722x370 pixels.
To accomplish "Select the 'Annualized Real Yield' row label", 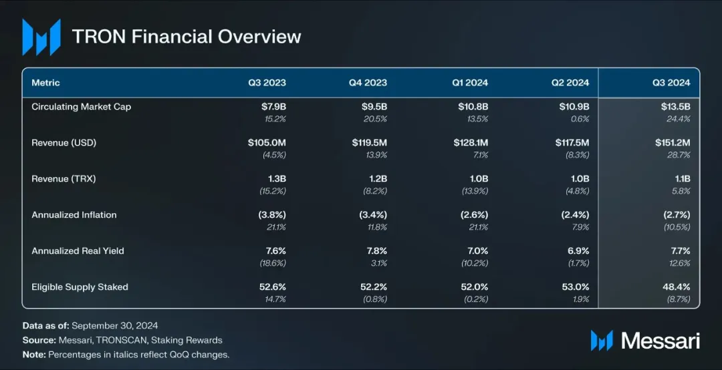I will [78, 251].
